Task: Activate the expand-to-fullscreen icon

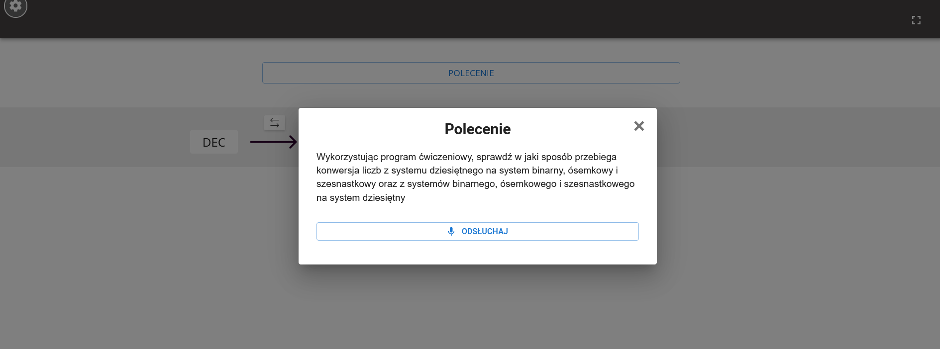Action: (x=916, y=20)
